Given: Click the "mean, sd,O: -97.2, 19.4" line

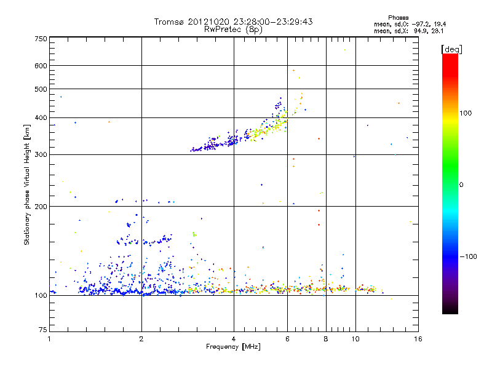Looking at the screenshot, I should coord(410,24).
